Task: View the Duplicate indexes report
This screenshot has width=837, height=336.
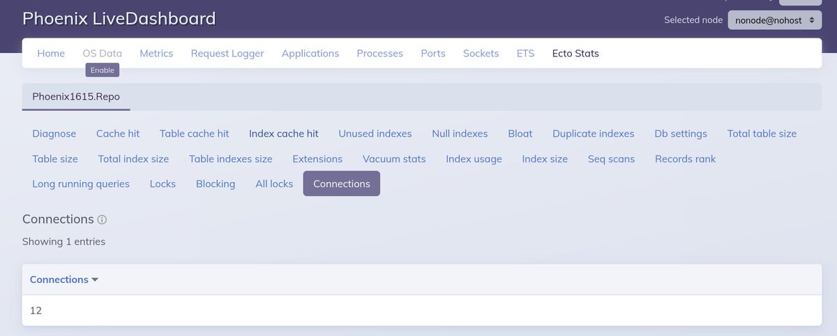Action: [x=594, y=133]
